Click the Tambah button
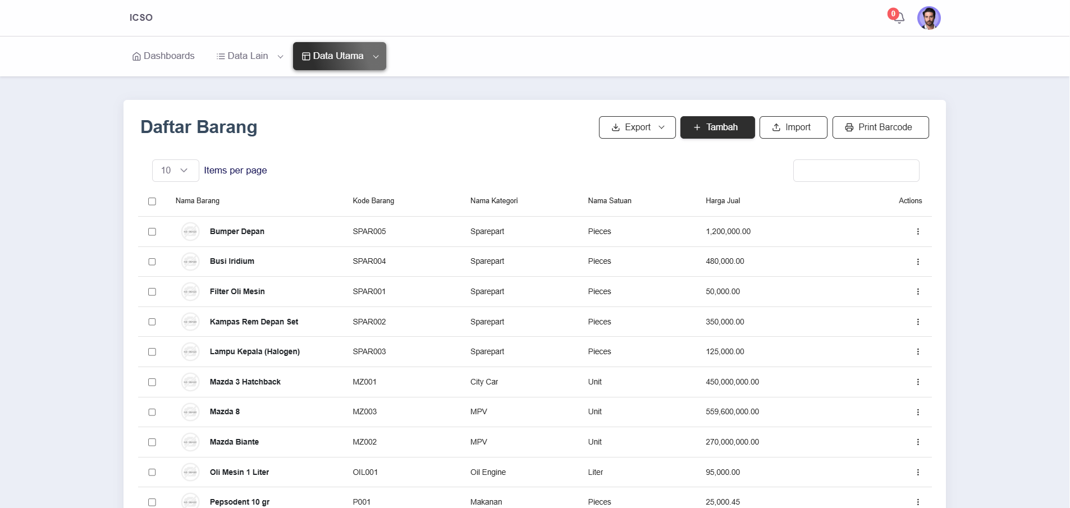Viewport: 1070px width, 508px height. (x=717, y=127)
